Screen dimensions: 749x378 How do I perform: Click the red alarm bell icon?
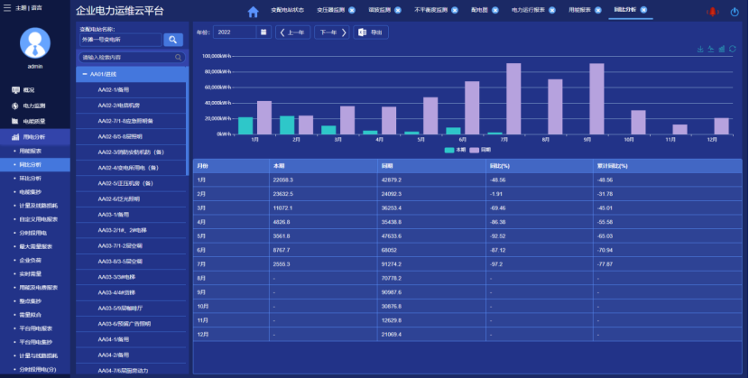pos(711,11)
